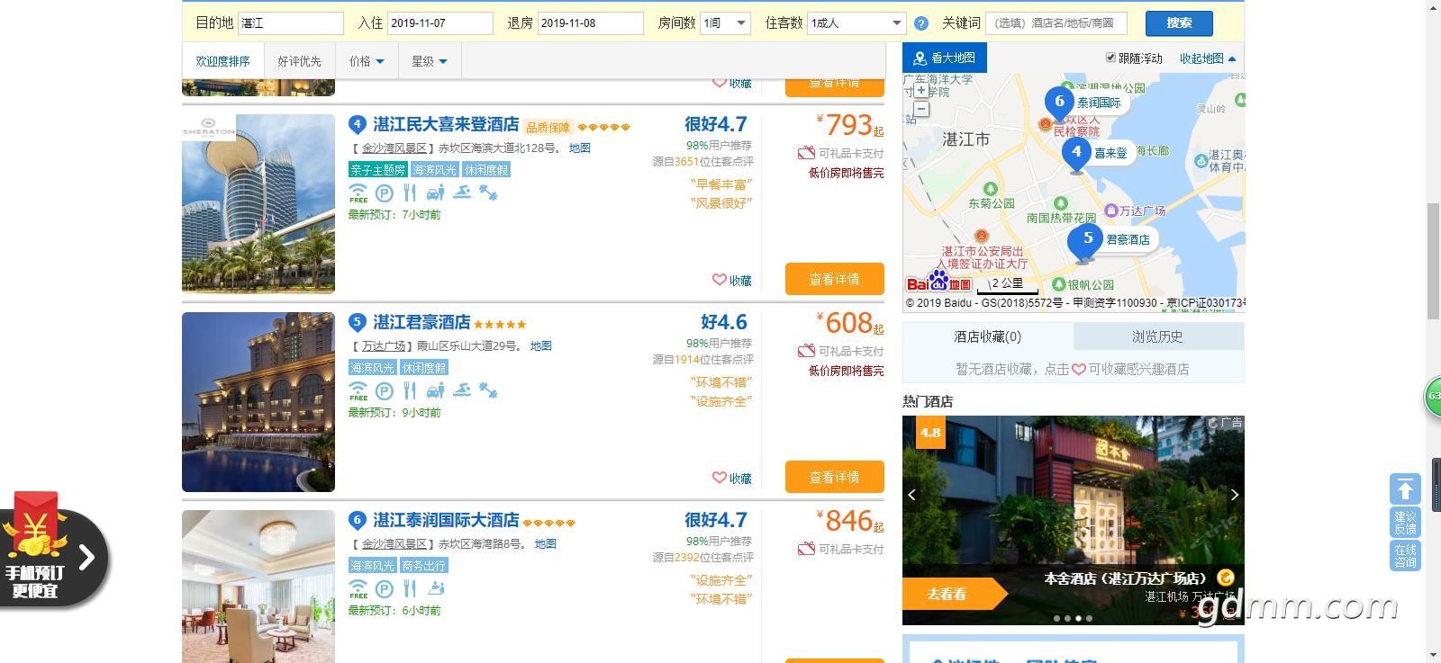Click 地图 link next to 海湾路8号
Image resolution: width=1441 pixels, height=663 pixels.
[x=546, y=544]
